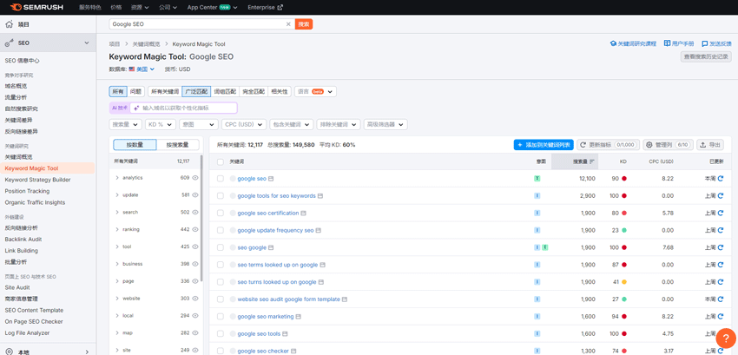Expand the search keyword group

pos(116,213)
